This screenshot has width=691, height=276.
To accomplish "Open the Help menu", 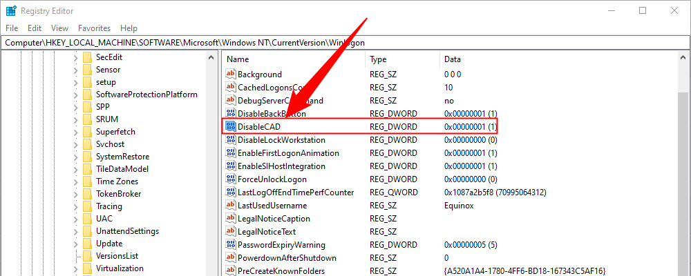I will pos(129,28).
